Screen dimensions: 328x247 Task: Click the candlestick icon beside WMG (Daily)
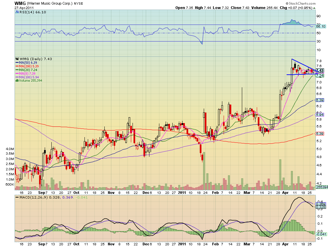tap(17, 59)
